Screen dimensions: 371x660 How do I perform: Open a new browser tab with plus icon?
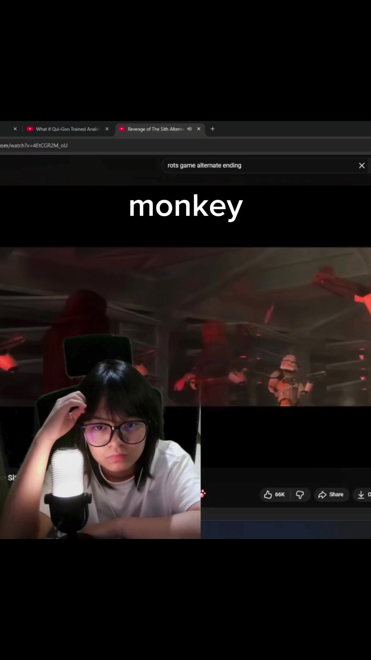[213, 129]
